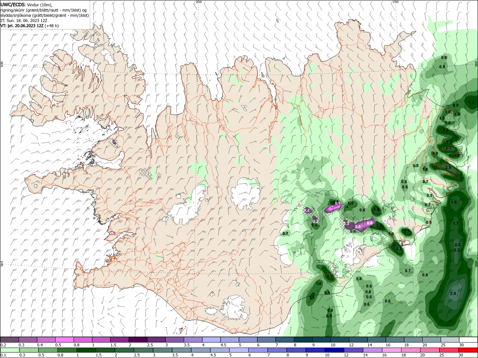Click the UWC/ECDS Vindur (10m) title line

(27, 4)
